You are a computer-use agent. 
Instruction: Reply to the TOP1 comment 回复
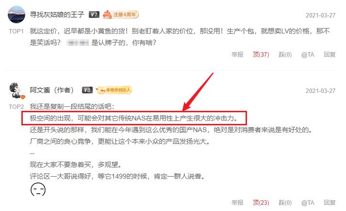pyautogui.click(x=330, y=54)
